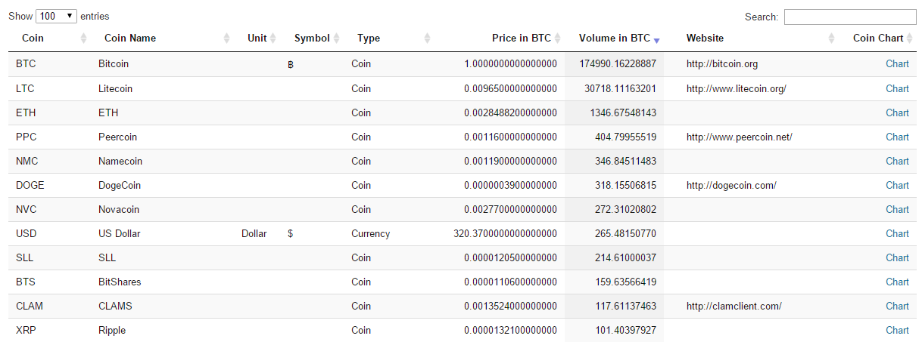The image size is (922, 342).
Task: View Chart for US Dollar row
Action: pyautogui.click(x=897, y=233)
